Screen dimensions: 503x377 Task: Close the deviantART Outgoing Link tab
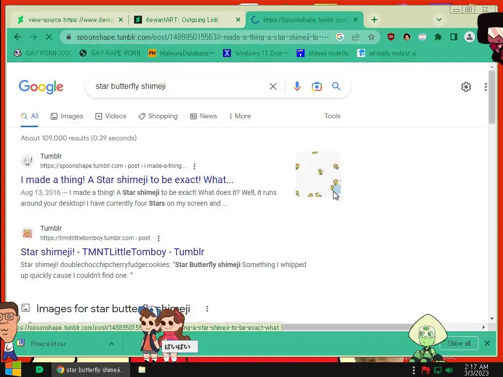tap(238, 20)
